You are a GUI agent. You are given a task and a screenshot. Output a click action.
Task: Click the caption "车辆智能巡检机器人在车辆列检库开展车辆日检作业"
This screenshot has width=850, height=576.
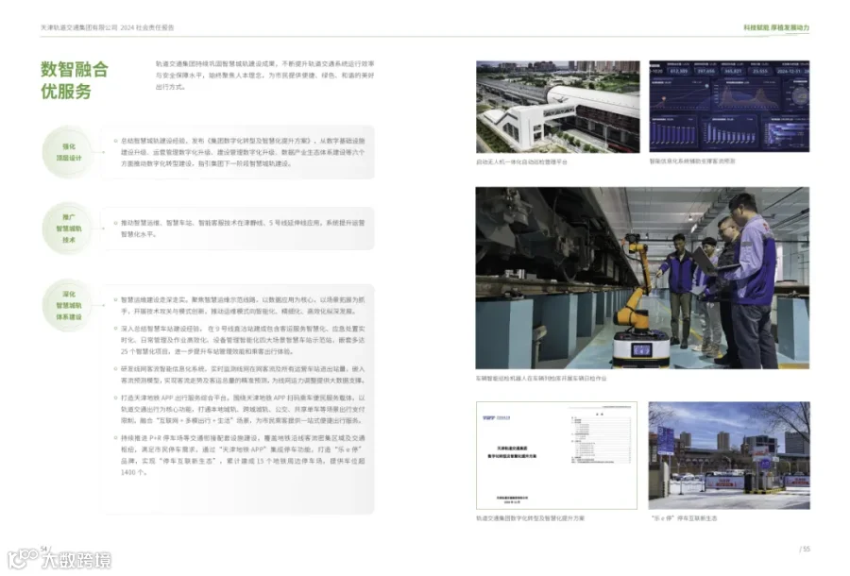tap(541, 379)
